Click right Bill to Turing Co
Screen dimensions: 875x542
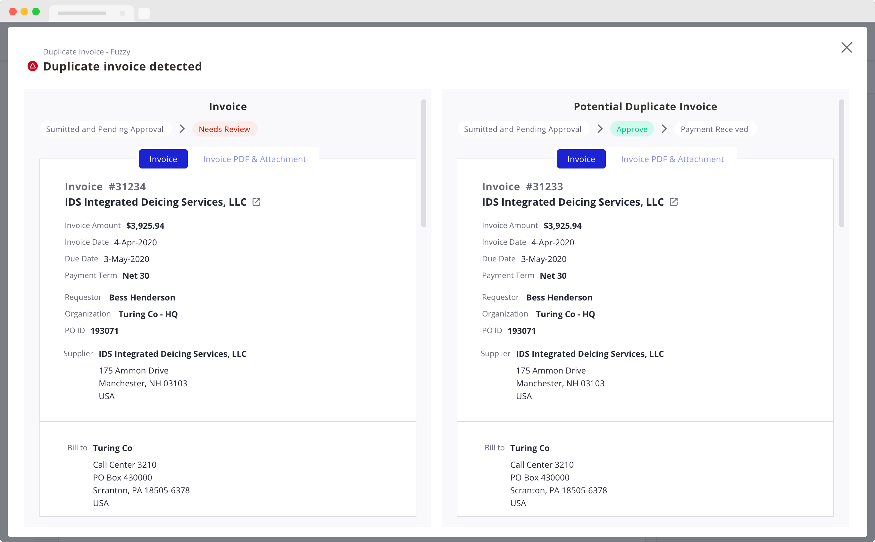point(530,448)
